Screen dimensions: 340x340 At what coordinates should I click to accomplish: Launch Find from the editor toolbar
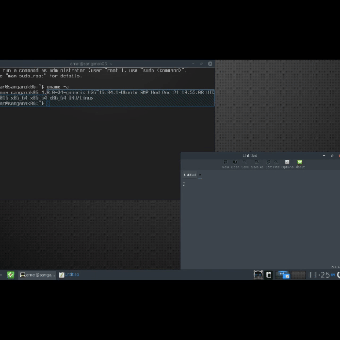(276, 163)
